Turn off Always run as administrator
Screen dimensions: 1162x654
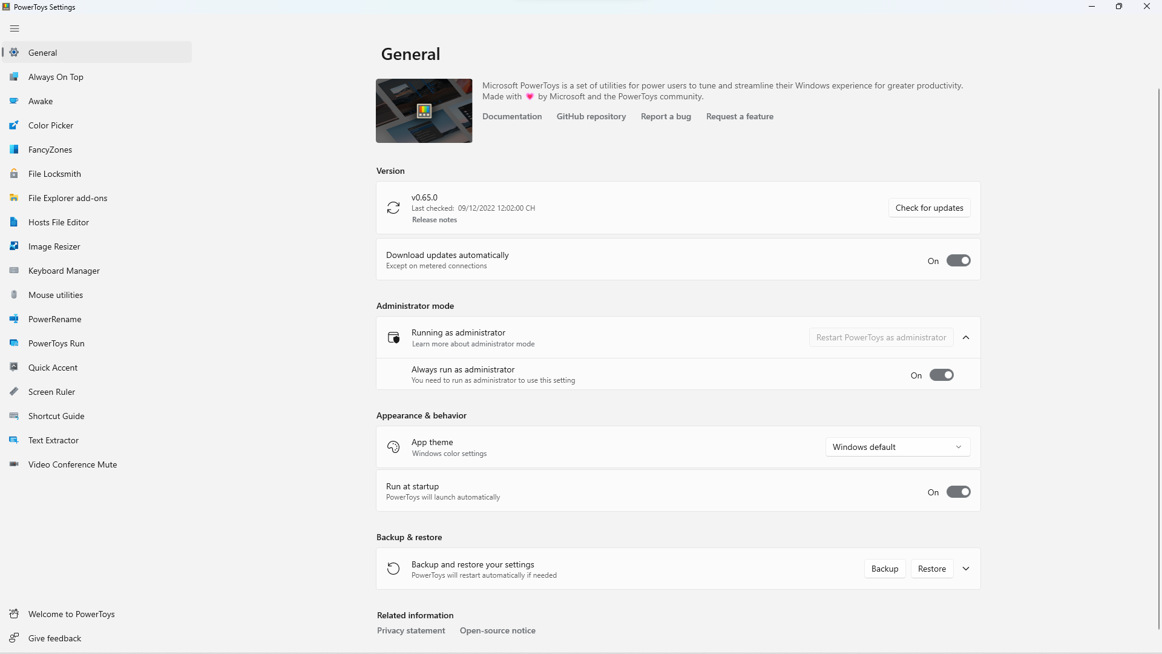click(x=941, y=374)
